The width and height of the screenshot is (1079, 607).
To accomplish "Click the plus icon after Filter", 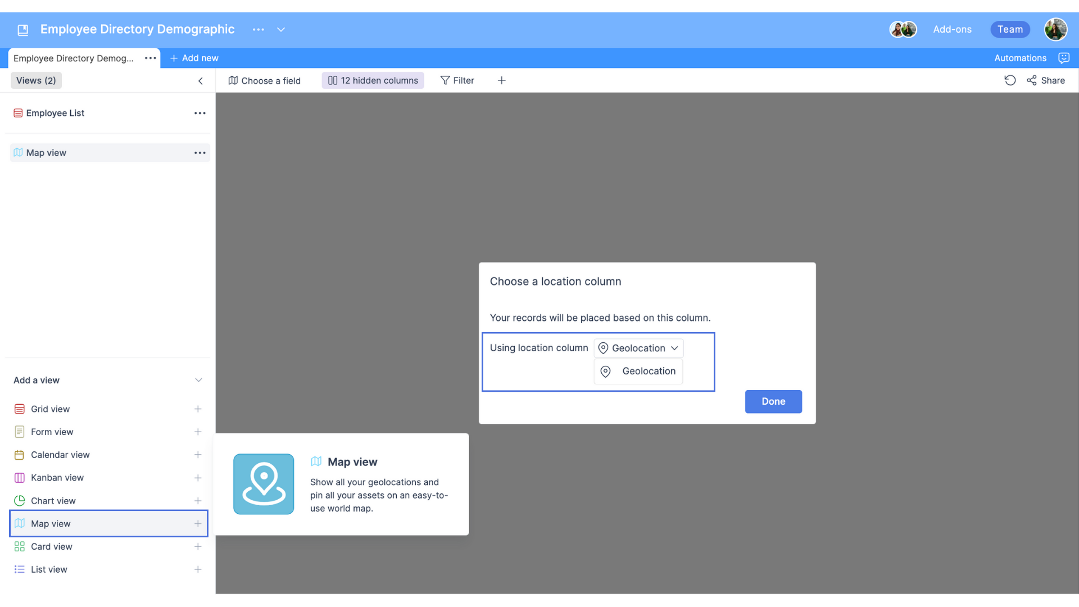I will [501, 80].
